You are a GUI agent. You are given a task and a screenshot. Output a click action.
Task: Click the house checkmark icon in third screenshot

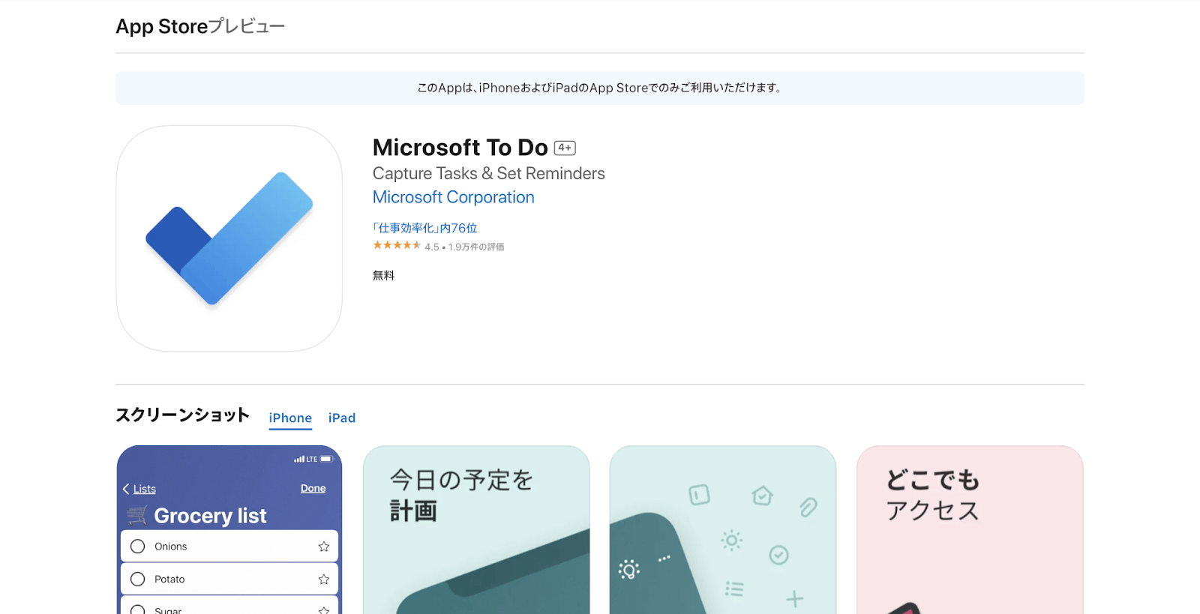coord(762,496)
